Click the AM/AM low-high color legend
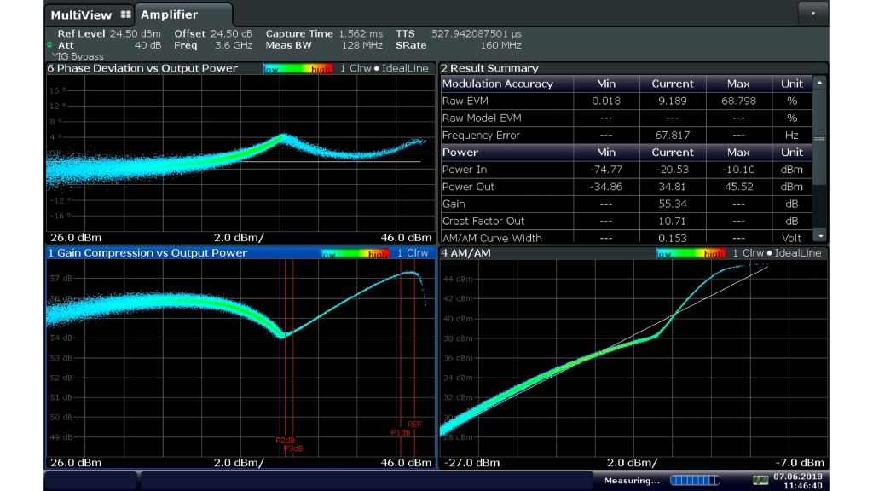The height and width of the screenshot is (491, 873). (691, 253)
